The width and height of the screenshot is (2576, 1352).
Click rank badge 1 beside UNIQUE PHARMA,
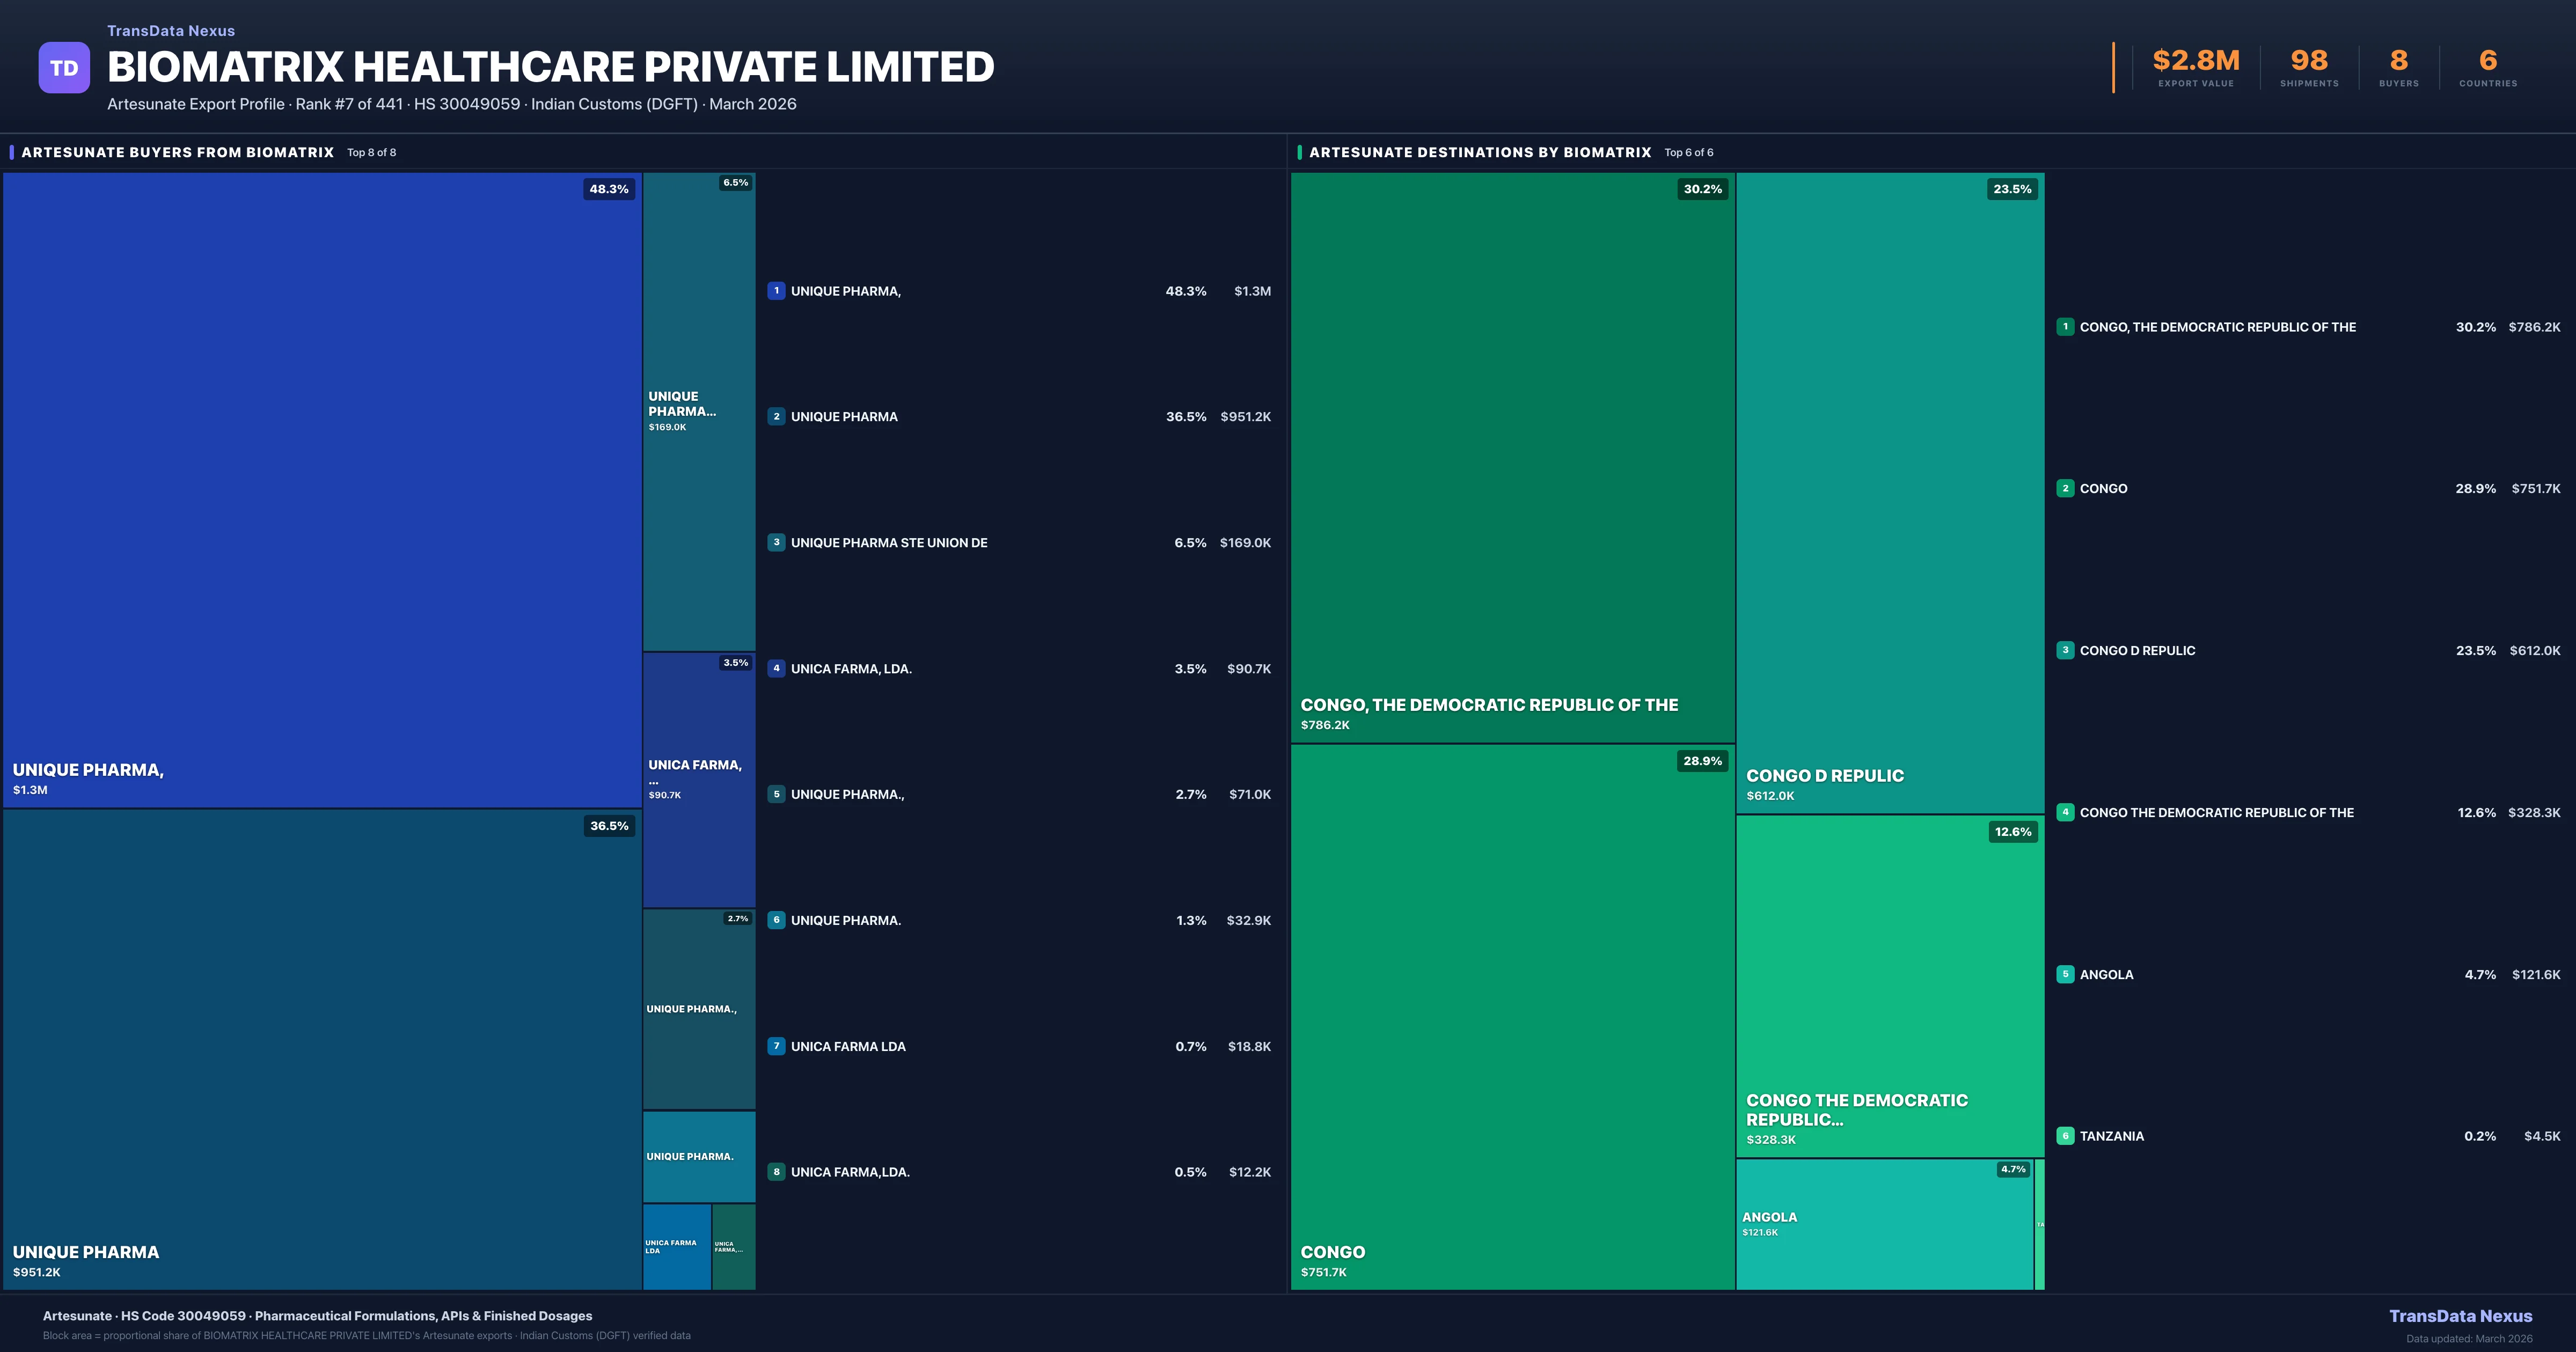click(x=776, y=291)
